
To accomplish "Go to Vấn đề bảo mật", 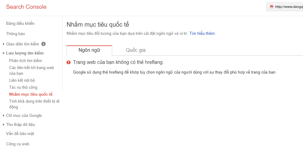I will click(x=20, y=134).
